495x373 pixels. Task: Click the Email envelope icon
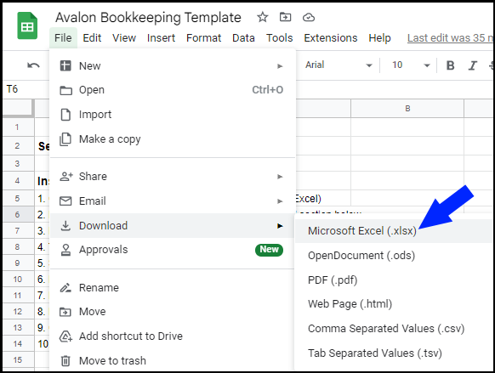[x=65, y=201]
